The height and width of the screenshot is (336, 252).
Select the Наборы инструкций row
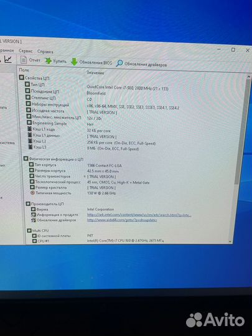pyautogui.click(x=47, y=105)
